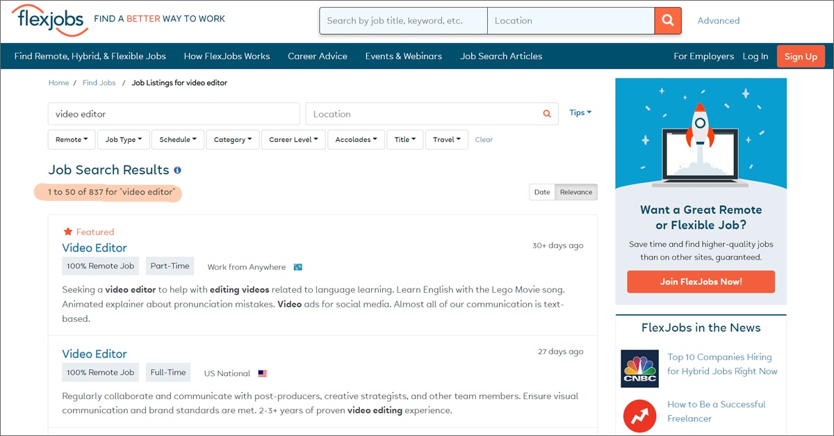
Task: Open Job Search Articles menu item
Action: [501, 56]
